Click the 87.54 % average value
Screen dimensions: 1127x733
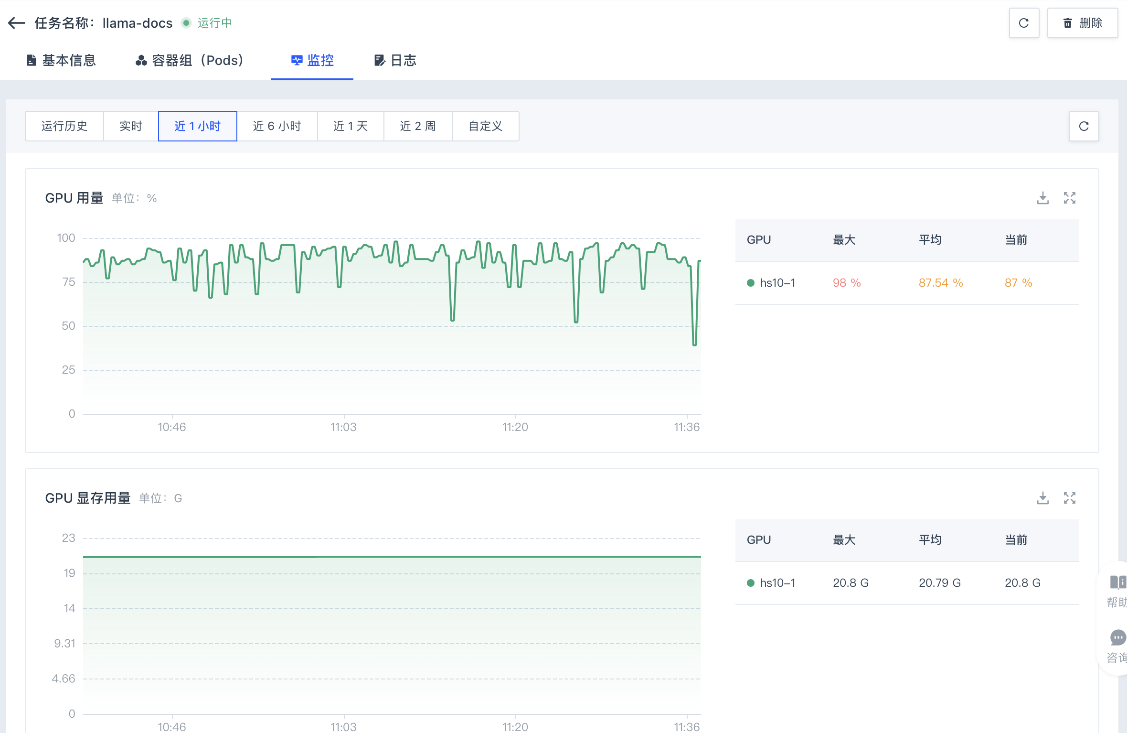click(x=941, y=283)
